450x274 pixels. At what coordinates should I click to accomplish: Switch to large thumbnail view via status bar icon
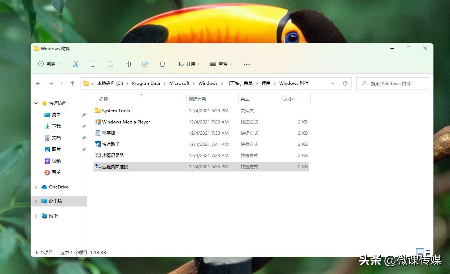click(x=428, y=252)
